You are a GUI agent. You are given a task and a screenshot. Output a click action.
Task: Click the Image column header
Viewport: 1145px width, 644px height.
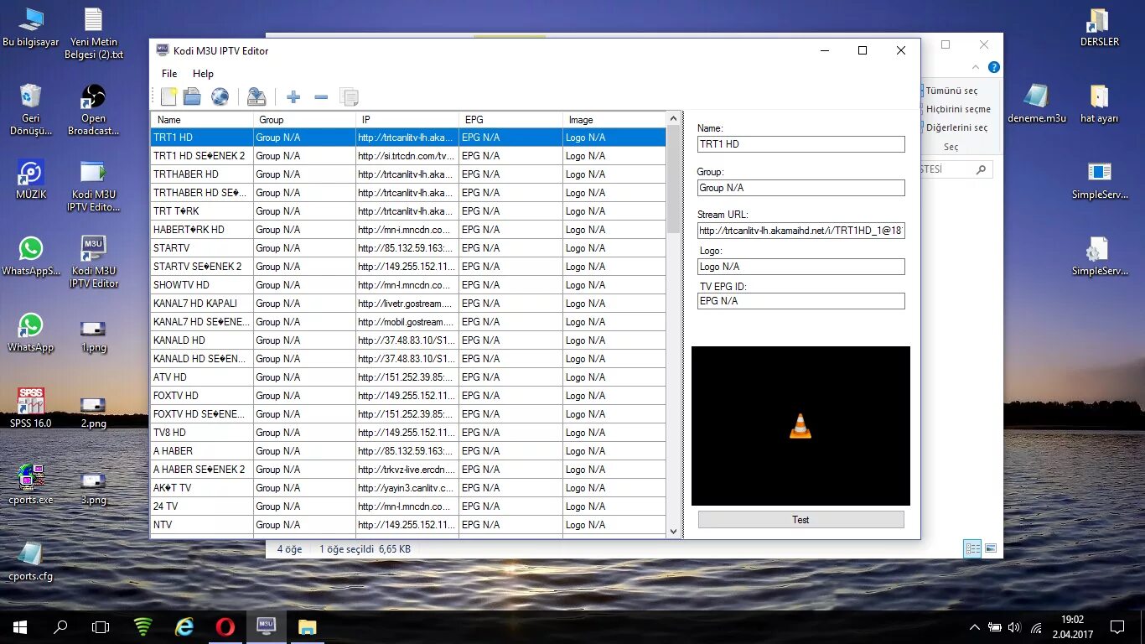pyautogui.click(x=614, y=120)
